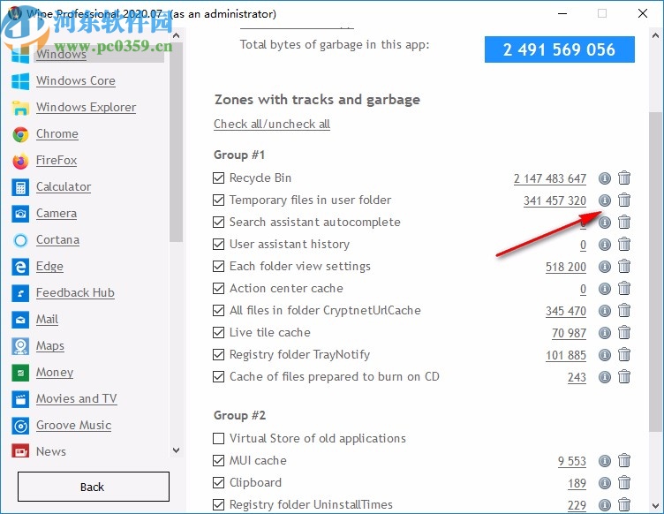Click the Windows Core icon in sidebar
664x514 pixels.
tap(20, 81)
